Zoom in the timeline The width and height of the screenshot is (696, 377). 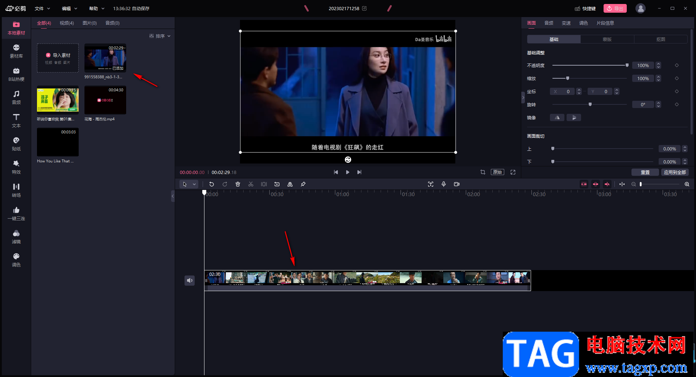[x=687, y=184]
